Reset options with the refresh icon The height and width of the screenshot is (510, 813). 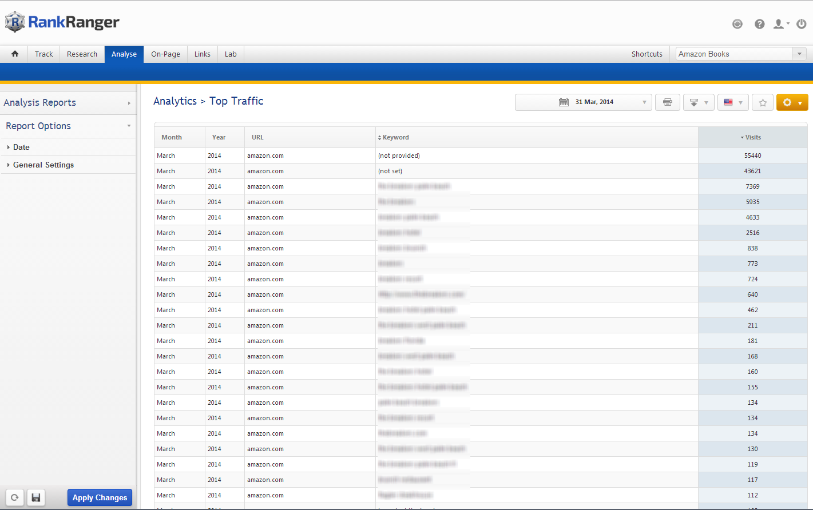pyautogui.click(x=15, y=497)
